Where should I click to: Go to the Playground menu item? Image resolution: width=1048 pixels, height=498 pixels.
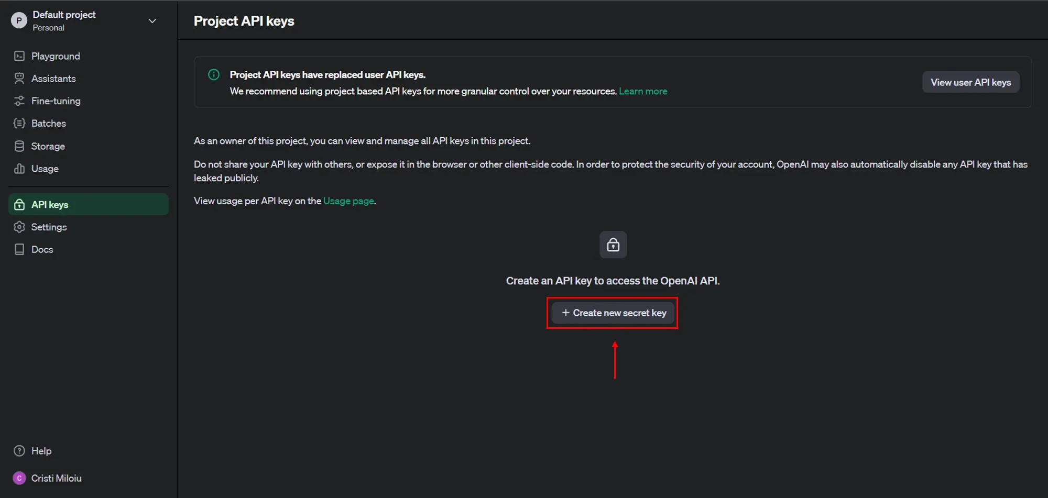click(x=89, y=56)
